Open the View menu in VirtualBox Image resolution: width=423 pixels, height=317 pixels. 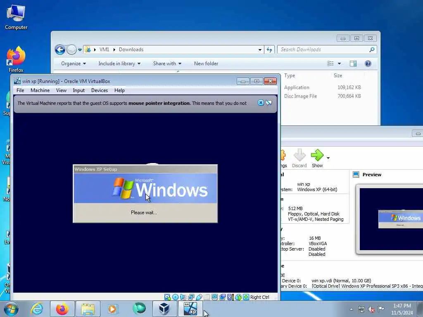coord(61,90)
